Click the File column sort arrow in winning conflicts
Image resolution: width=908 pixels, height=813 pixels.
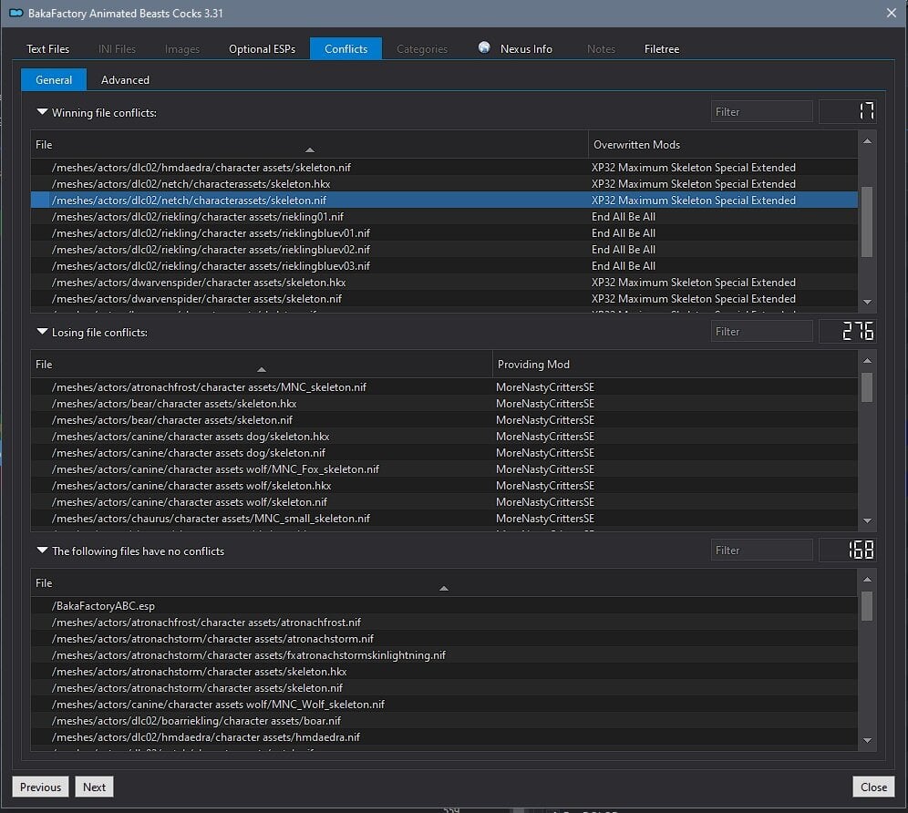coord(310,150)
